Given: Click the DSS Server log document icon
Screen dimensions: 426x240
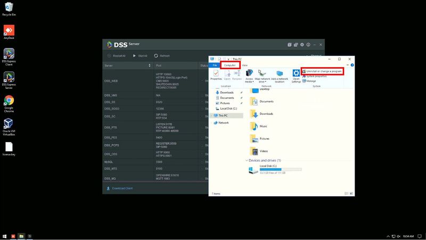Looking at the screenshot, I should point(290,45).
